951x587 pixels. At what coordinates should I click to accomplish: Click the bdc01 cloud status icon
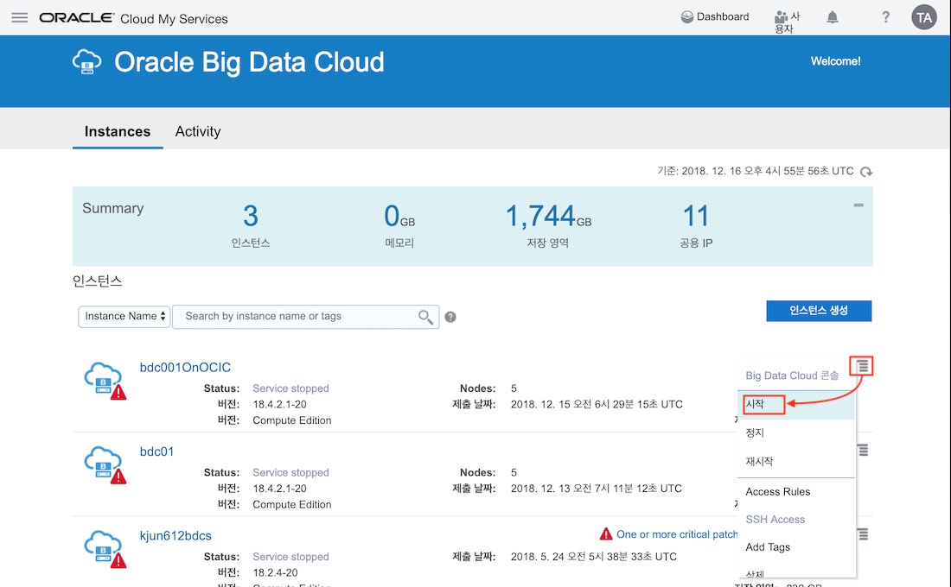tap(104, 464)
